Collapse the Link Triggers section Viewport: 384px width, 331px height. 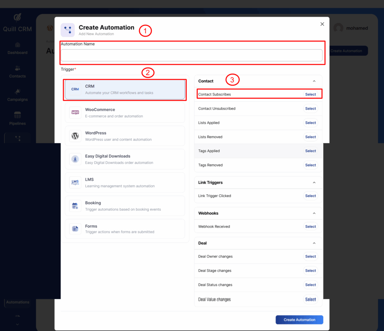(x=314, y=182)
